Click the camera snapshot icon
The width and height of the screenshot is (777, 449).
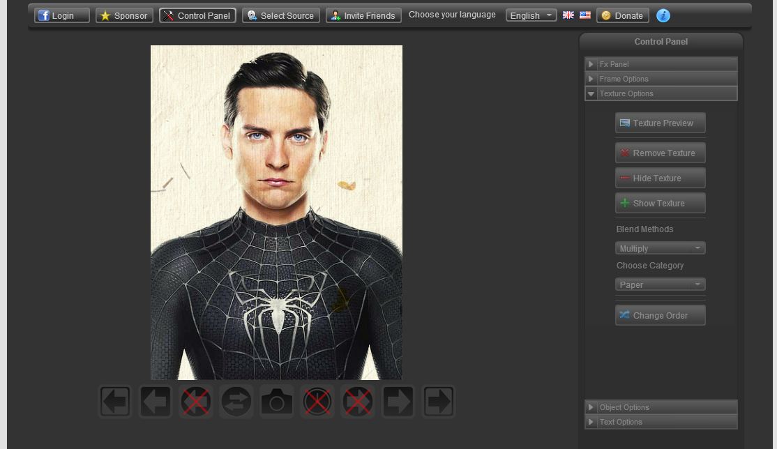[x=276, y=402]
